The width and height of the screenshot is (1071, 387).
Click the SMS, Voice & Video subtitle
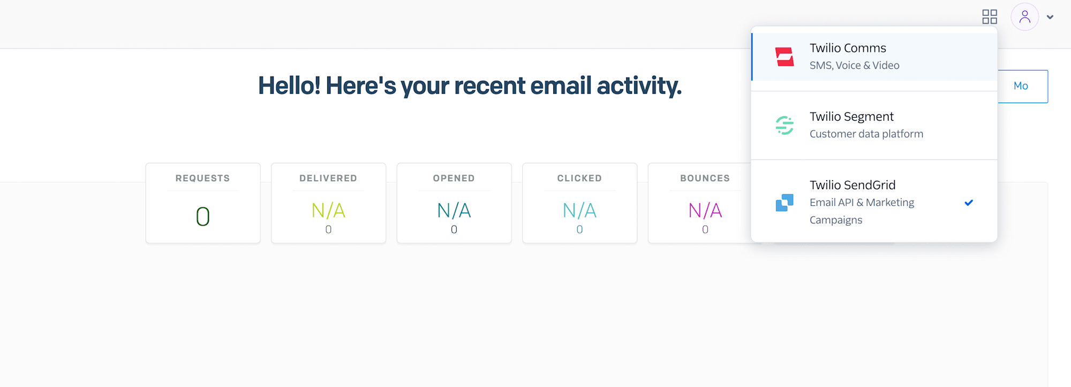[x=854, y=65]
